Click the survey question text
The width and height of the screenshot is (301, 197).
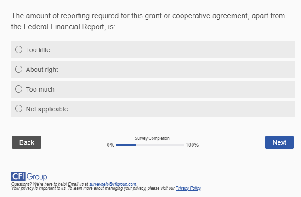click(147, 22)
